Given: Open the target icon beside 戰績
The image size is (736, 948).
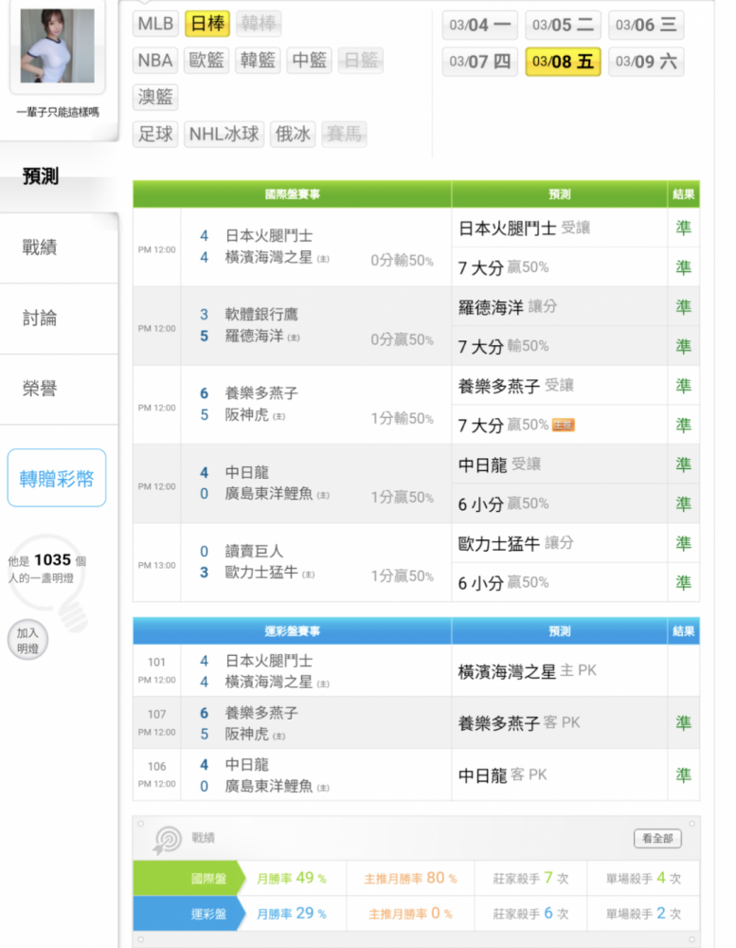Looking at the screenshot, I should pyautogui.click(x=168, y=839).
